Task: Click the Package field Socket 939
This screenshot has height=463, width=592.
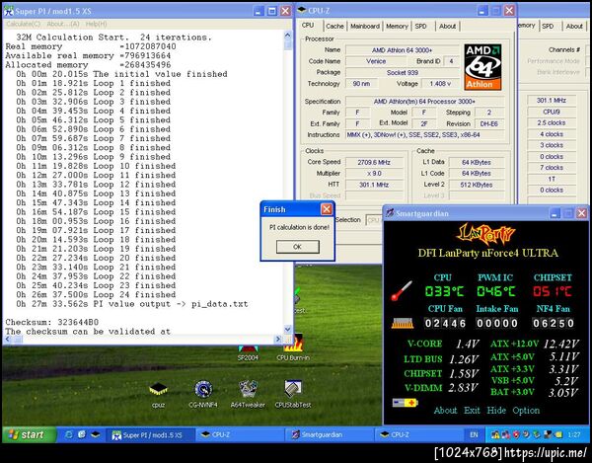Action: pyautogui.click(x=403, y=72)
